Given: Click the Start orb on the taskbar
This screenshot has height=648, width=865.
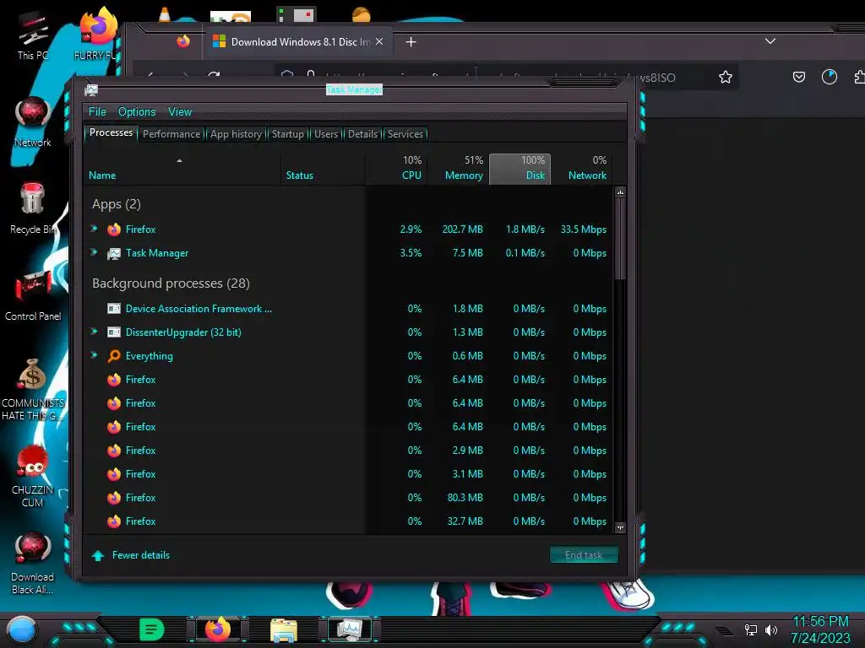Looking at the screenshot, I should point(22,629).
